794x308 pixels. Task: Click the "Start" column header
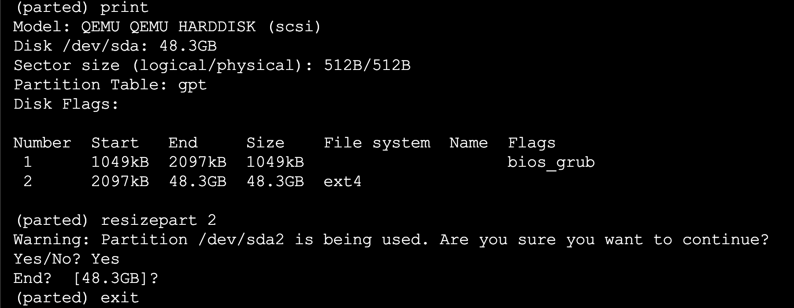pos(115,143)
